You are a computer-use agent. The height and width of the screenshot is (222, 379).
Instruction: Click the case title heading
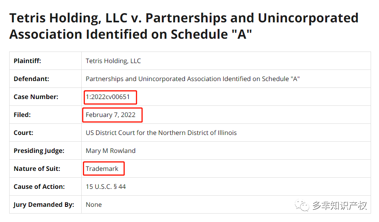184,26
